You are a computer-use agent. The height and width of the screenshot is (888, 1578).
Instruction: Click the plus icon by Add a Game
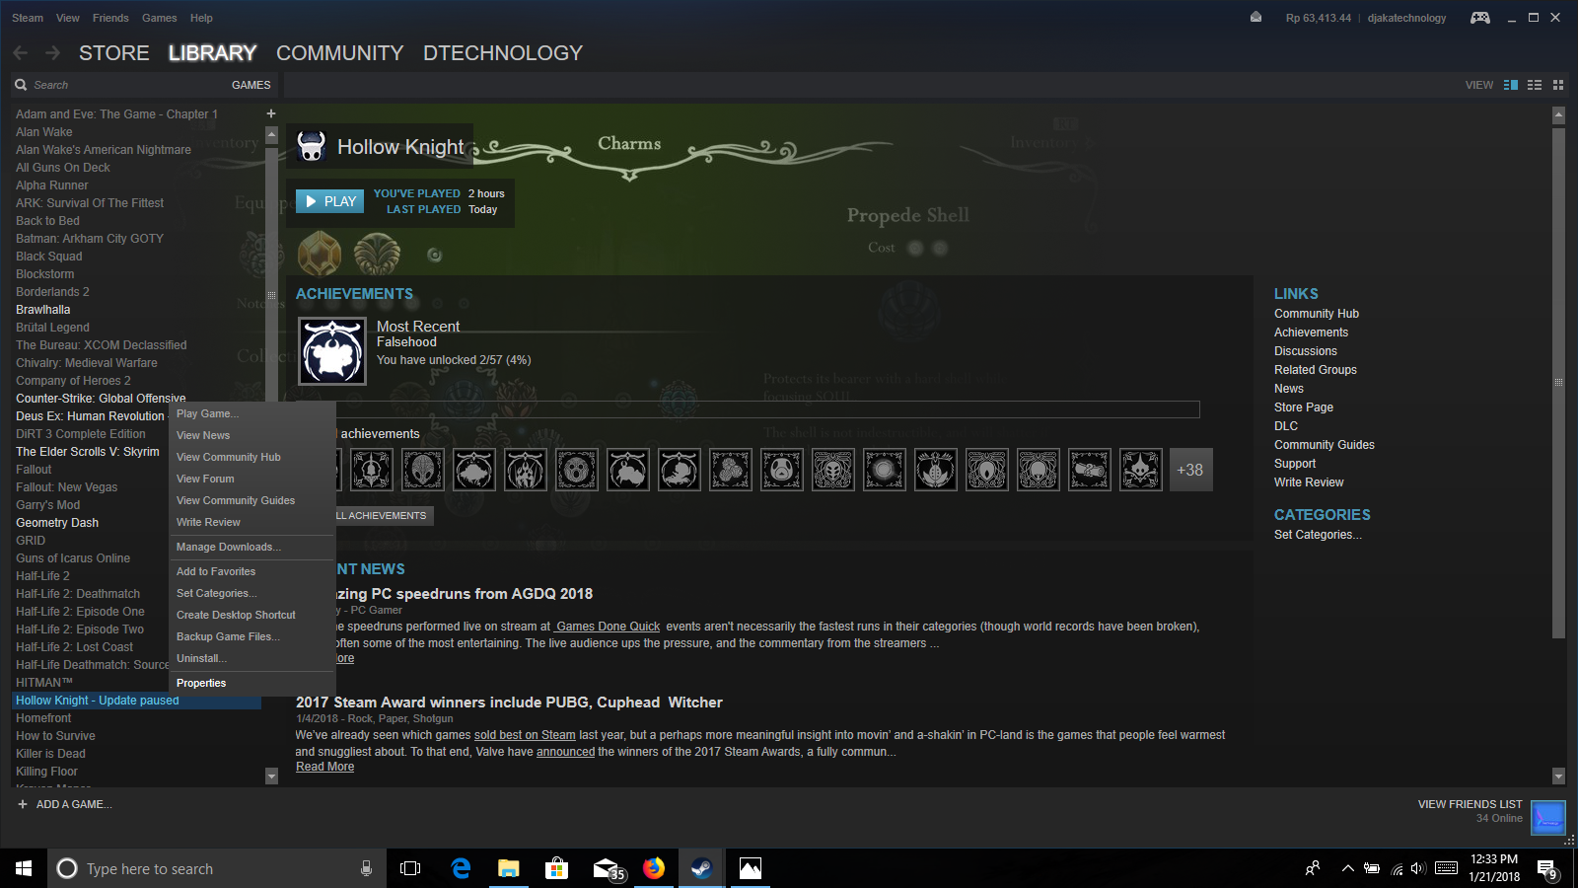(x=23, y=804)
